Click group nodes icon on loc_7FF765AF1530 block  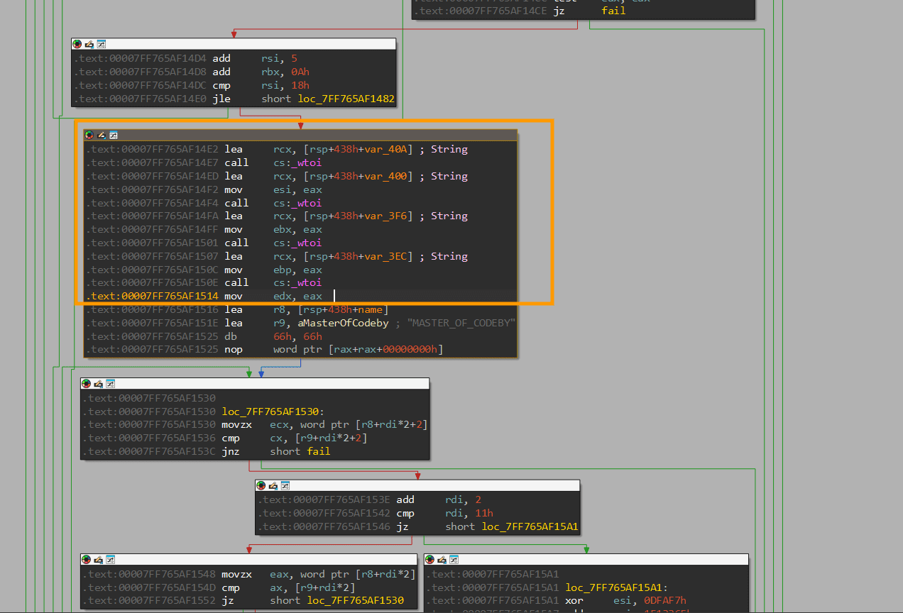[x=111, y=384]
